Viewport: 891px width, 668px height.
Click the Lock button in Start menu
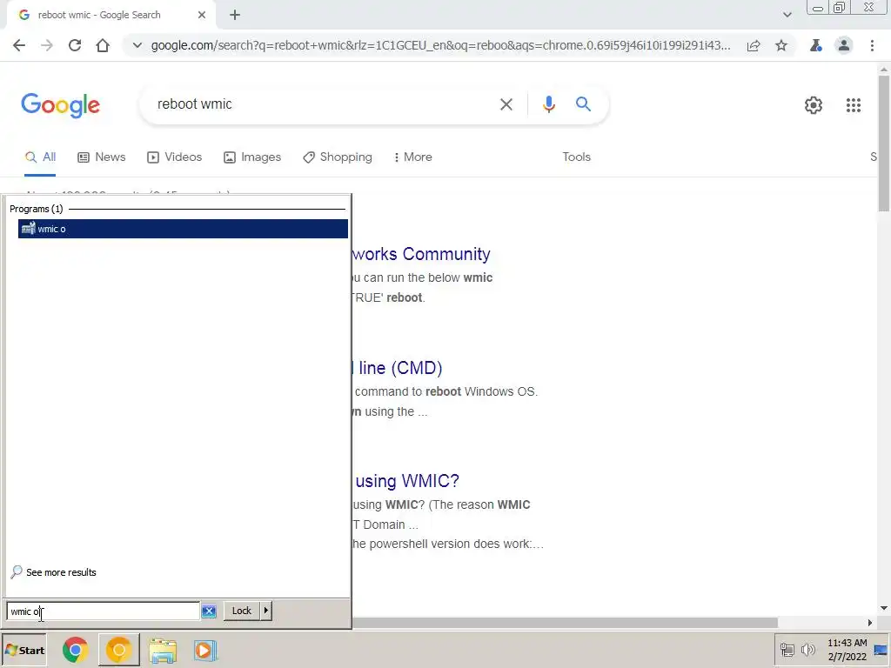[242, 611]
